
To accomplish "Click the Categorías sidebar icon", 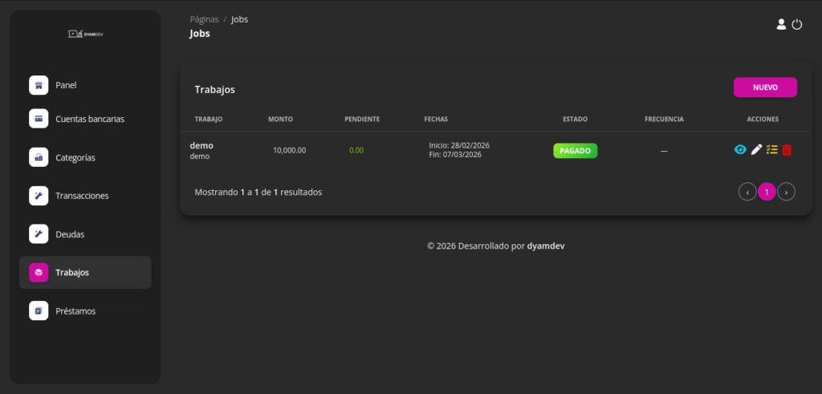I will pyautogui.click(x=39, y=157).
